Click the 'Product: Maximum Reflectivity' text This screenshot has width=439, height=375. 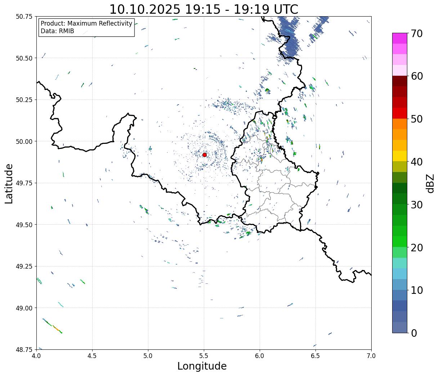(x=86, y=23)
